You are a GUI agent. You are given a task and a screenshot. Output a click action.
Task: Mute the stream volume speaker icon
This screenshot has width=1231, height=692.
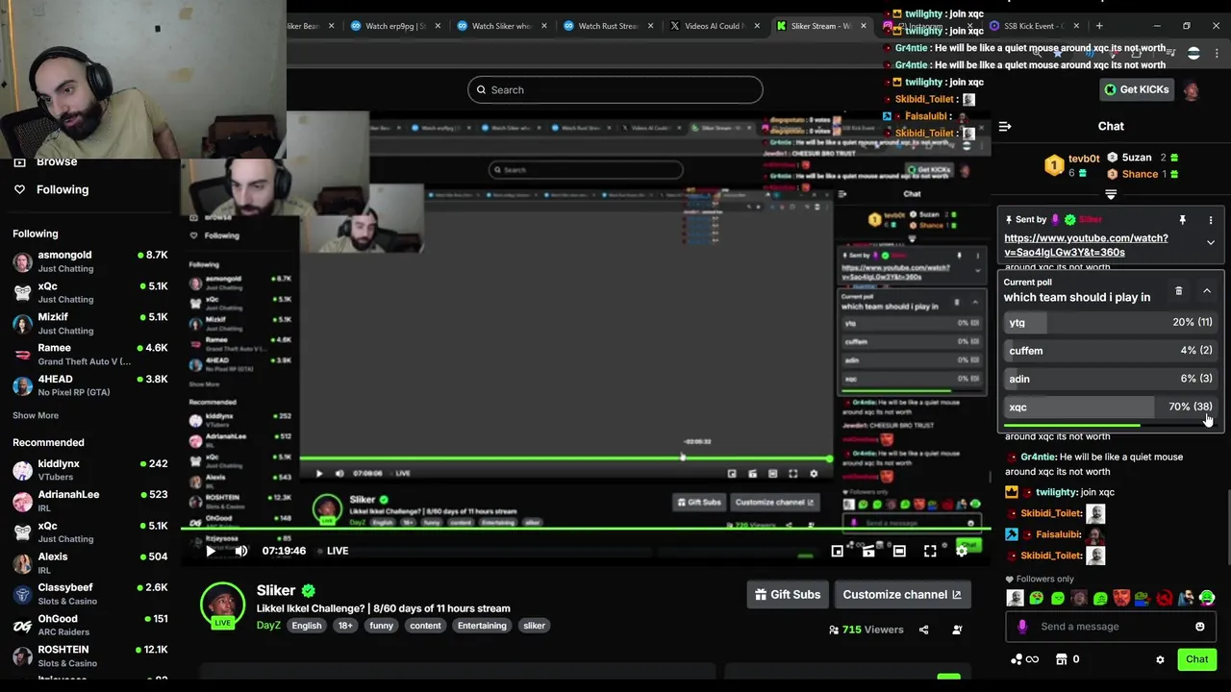tap(241, 551)
